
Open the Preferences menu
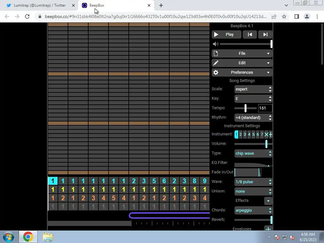(242, 72)
